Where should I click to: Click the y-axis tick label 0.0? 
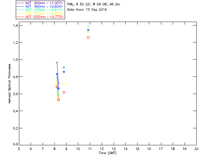coord(15,144)
